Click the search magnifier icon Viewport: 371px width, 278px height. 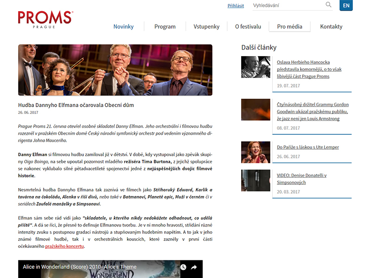[328, 5]
